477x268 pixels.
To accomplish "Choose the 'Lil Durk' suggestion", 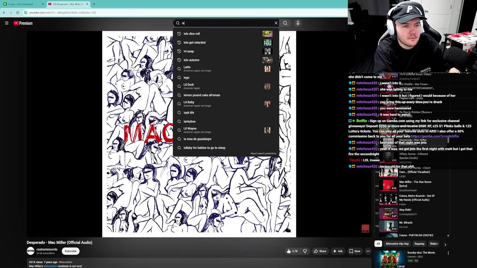I will point(226,86).
